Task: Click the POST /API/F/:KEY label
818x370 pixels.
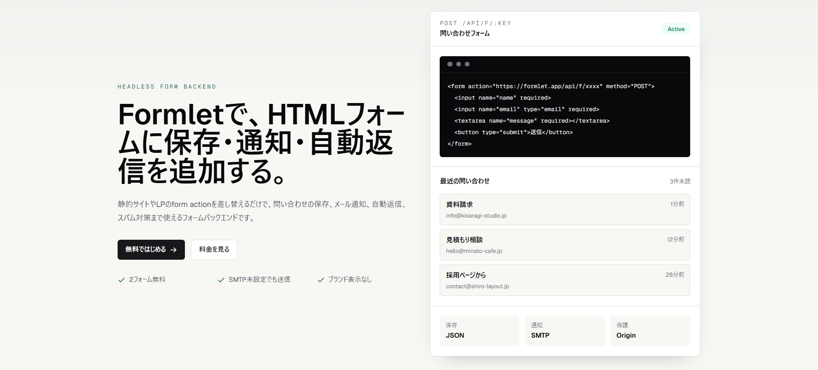Action: (475, 23)
